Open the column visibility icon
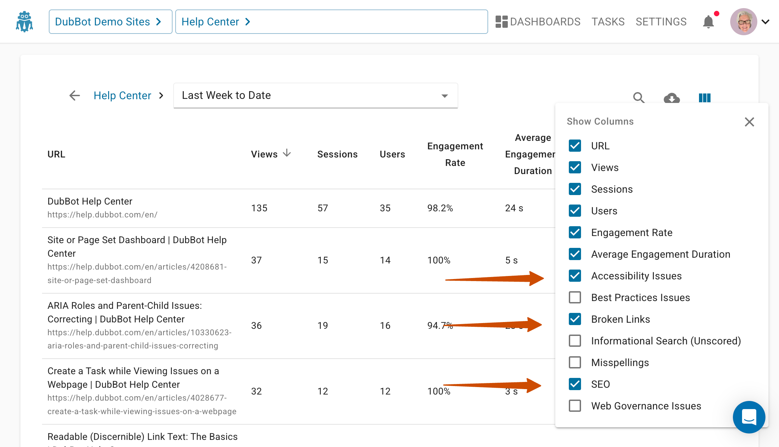 click(x=704, y=98)
